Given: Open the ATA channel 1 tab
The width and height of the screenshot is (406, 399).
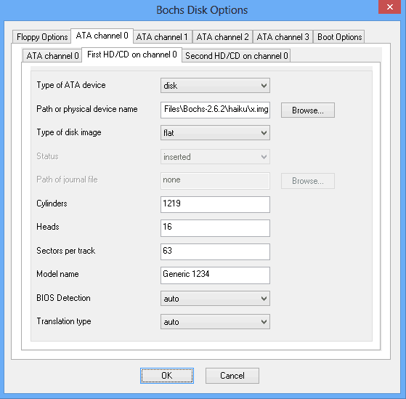Looking at the screenshot, I should tap(163, 37).
